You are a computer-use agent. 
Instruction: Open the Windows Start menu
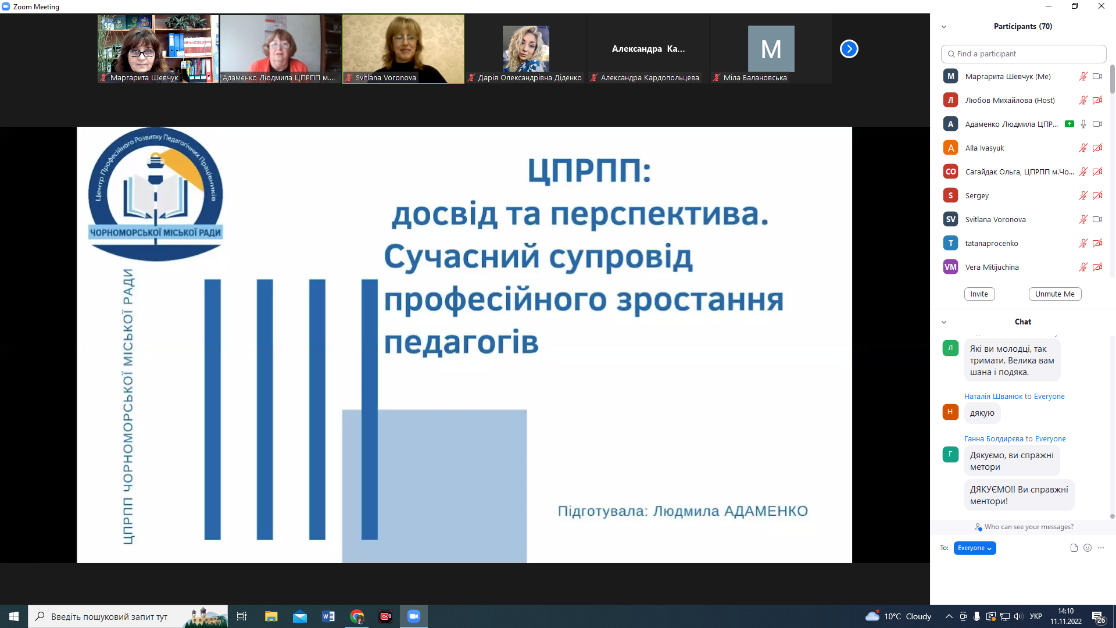tap(14, 616)
